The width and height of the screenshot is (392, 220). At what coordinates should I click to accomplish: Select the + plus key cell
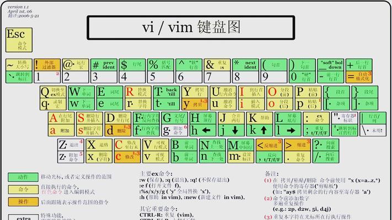(359, 65)
